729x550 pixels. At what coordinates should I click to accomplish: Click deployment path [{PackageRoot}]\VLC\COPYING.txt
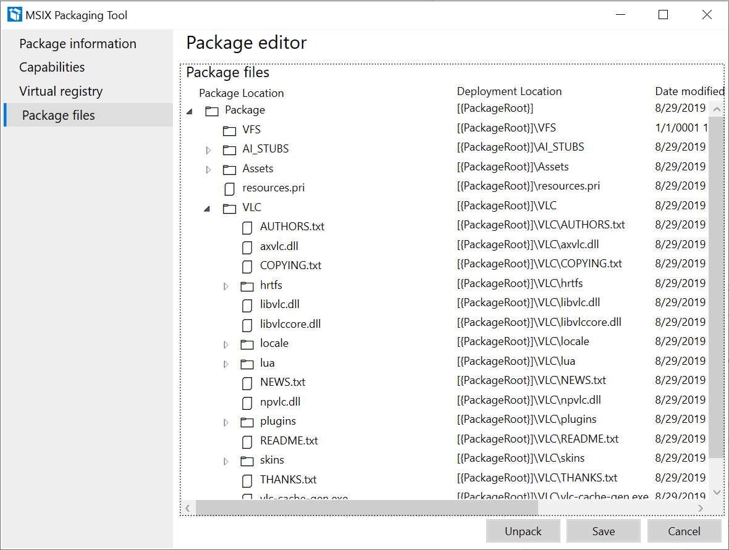539,264
